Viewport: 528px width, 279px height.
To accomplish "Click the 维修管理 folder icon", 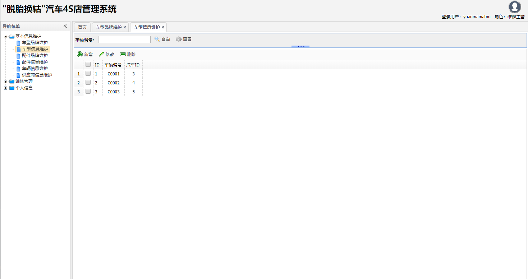I will click(12, 82).
